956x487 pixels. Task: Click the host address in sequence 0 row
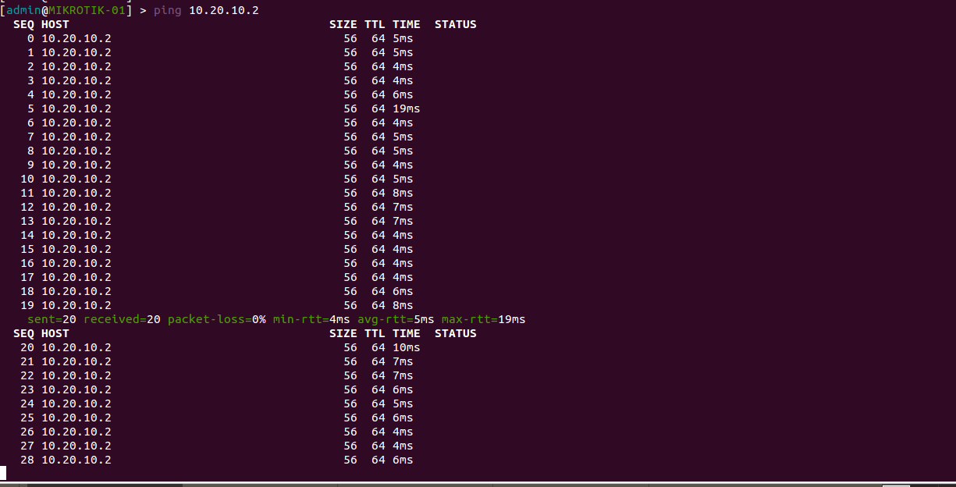76,38
